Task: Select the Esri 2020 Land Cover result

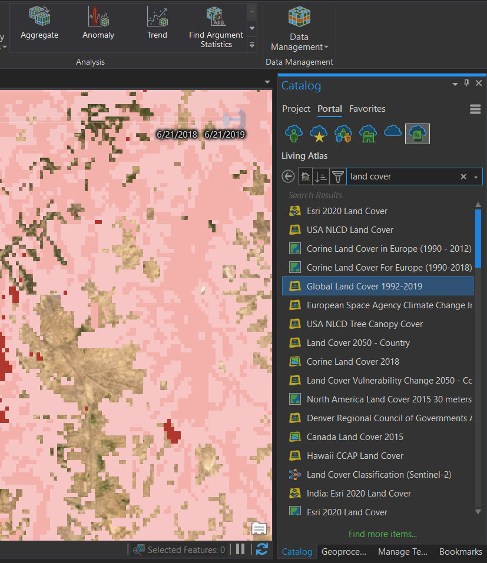Action: tap(346, 211)
